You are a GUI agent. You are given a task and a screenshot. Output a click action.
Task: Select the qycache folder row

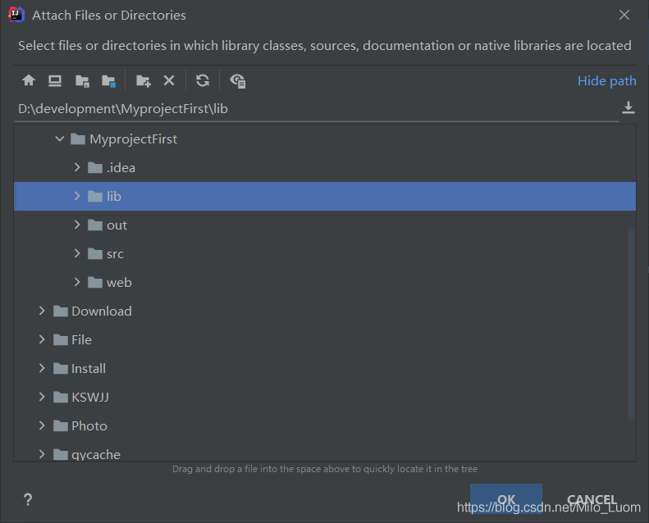pyautogui.click(x=325, y=452)
